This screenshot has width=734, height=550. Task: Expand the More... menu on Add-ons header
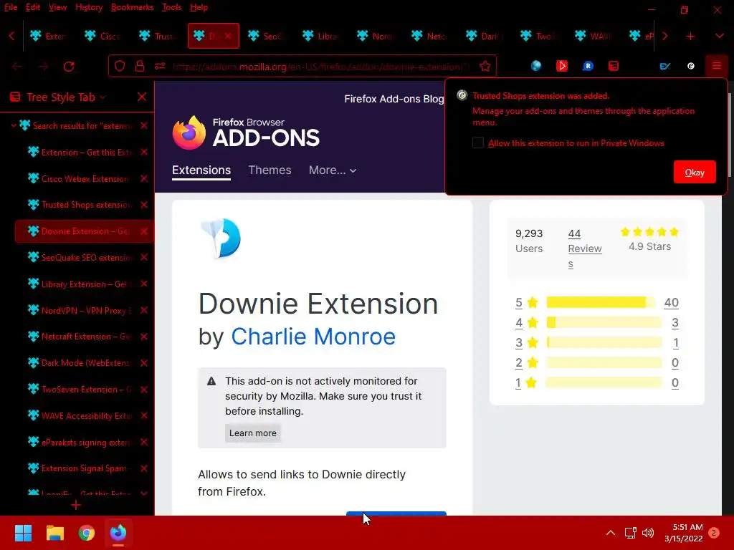pos(333,170)
